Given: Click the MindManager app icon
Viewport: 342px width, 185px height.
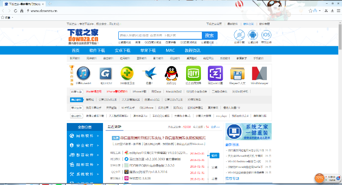Looking at the screenshot, I should pos(259,74).
